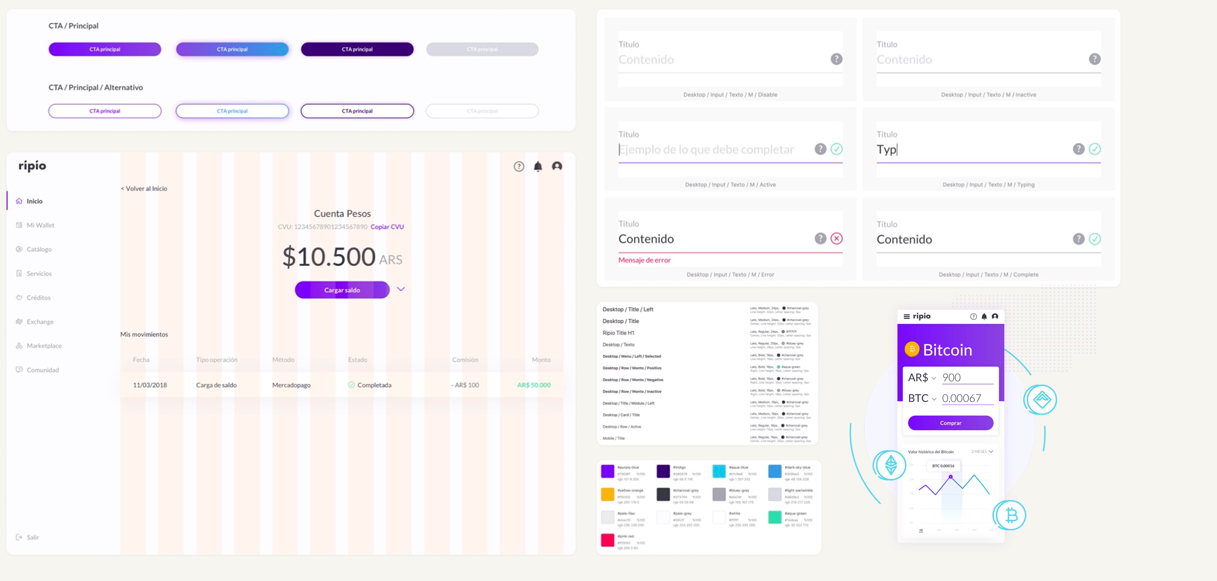Click the 0,00067 BTC amount field
The width and height of the screenshot is (1217, 581).
coord(967,398)
